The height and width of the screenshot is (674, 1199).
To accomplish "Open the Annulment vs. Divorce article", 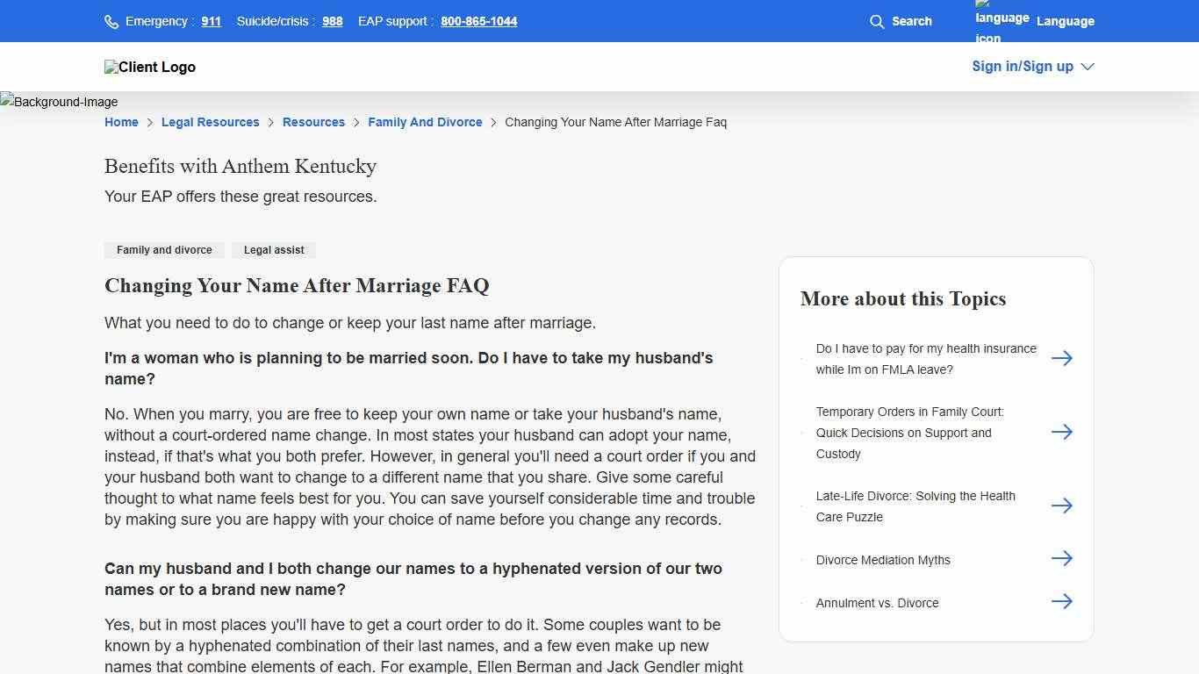I will click(x=877, y=603).
